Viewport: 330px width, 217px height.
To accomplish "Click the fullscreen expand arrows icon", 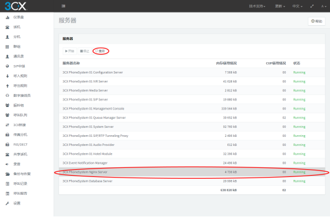I will click(x=312, y=7).
